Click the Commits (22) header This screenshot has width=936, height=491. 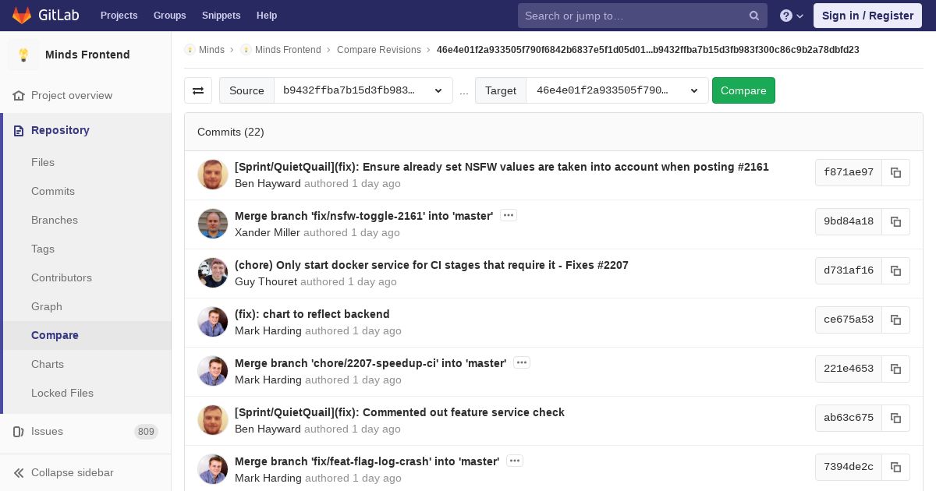click(x=231, y=132)
